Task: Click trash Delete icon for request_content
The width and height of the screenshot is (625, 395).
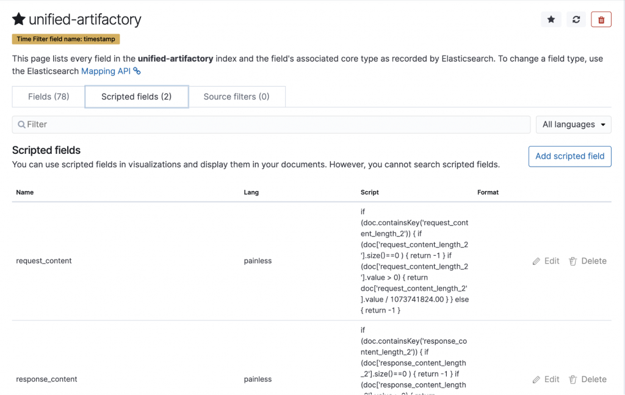Action: [x=573, y=261]
